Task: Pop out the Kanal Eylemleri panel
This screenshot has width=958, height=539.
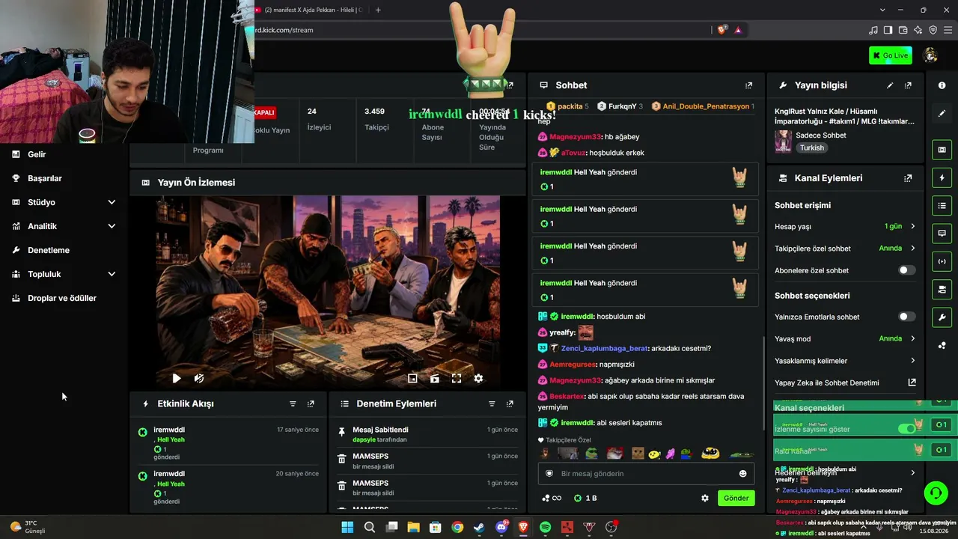Action: click(x=908, y=178)
